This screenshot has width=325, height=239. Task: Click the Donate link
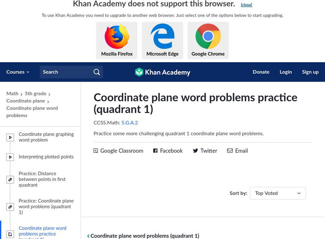[x=261, y=72]
